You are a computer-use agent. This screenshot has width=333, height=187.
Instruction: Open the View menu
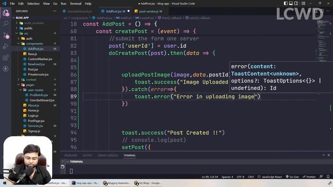point(46,4)
